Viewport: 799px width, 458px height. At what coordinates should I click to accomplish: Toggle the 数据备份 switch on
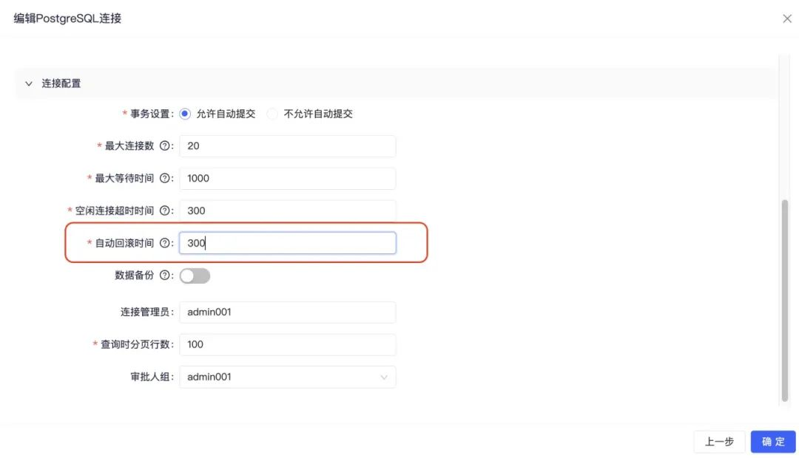pos(195,276)
